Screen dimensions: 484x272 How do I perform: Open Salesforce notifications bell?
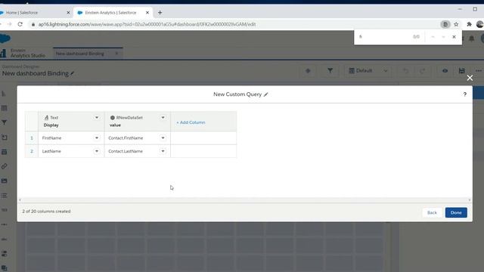[472, 39]
